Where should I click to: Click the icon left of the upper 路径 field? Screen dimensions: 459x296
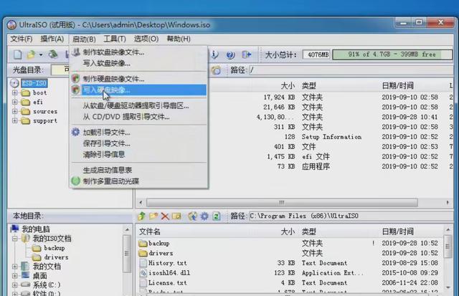[x=216, y=70]
